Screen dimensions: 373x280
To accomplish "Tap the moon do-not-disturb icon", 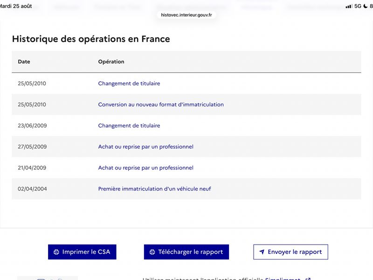I will pos(366,6).
